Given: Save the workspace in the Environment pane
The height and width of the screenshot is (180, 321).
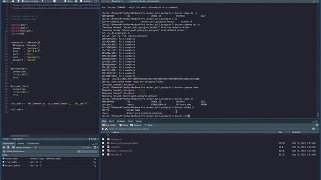Looking at the screenshot, I should [x=8, y=147].
